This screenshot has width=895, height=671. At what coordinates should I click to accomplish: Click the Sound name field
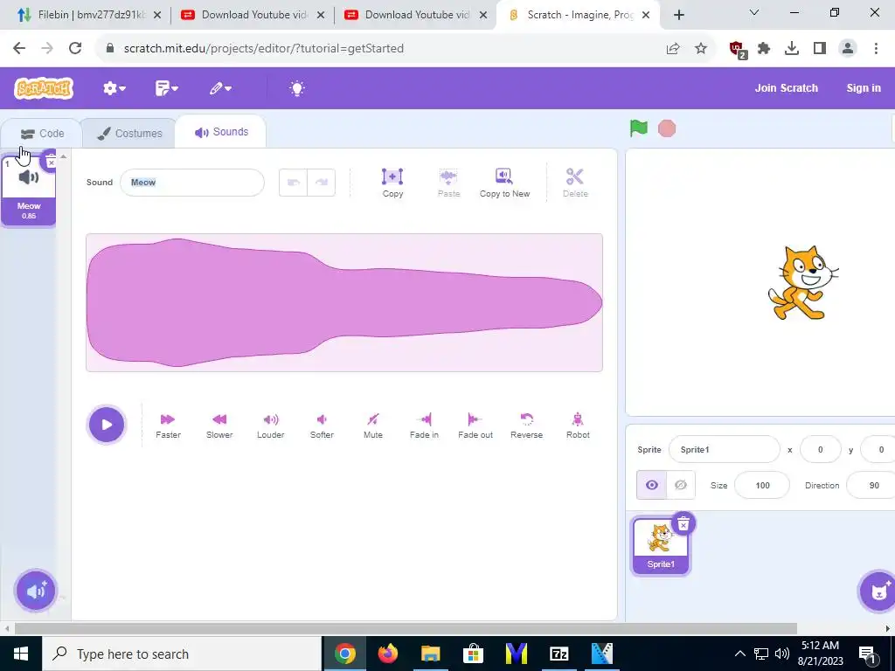pyautogui.click(x=192, y=183)
